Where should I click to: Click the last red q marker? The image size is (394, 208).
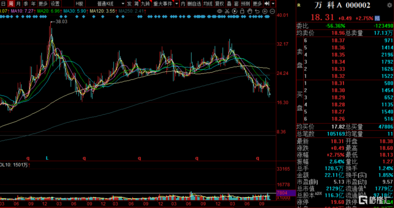[258, 158]
